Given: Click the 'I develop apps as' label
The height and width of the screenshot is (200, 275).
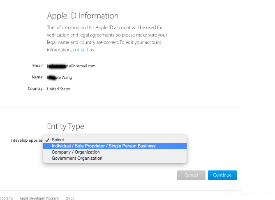Looking at the screenshot, I should coord(26,140).
